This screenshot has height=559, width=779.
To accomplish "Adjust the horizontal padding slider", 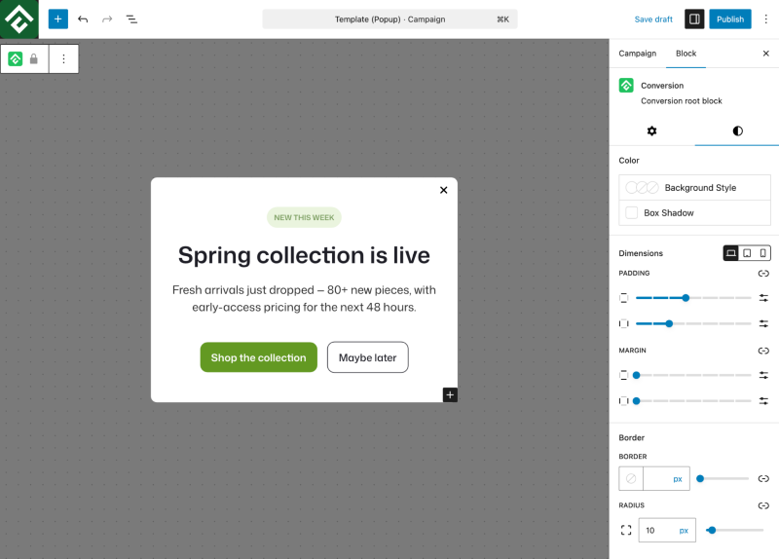I will pos(693,323).
